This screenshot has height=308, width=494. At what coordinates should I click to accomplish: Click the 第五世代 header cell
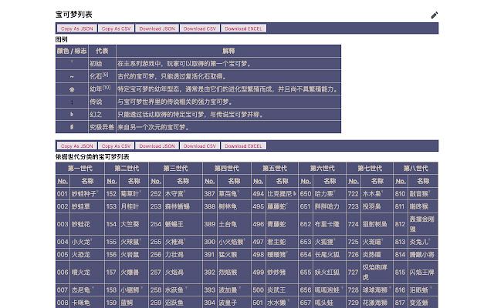tap(275, 168)
